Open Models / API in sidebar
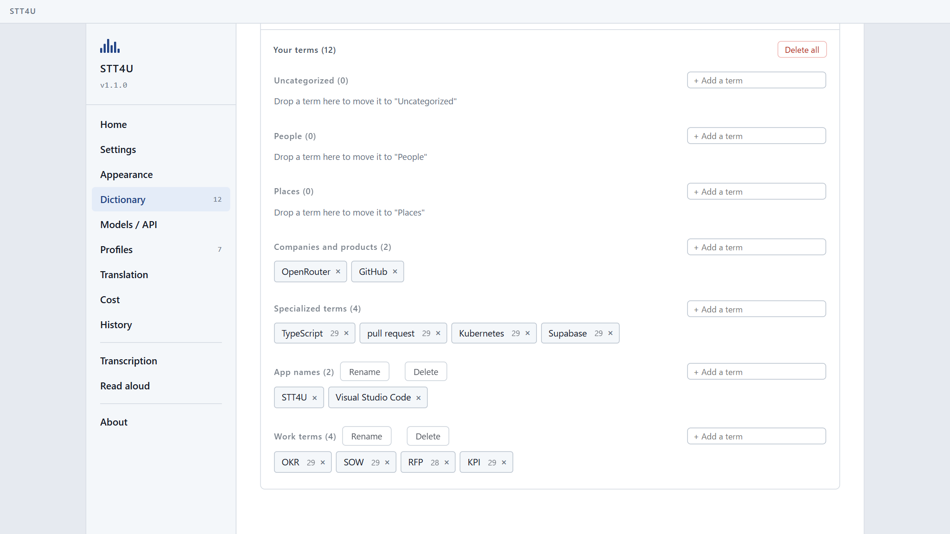Screen dimensions: 950x534 [x=161, y=224]
